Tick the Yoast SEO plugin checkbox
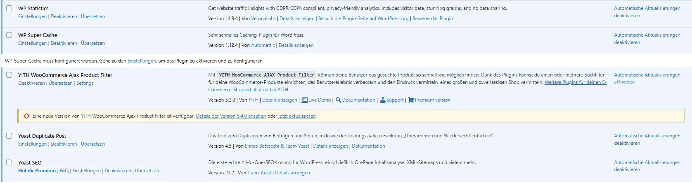692x183 pixels. pyautogui.click(x=9, y=162)
